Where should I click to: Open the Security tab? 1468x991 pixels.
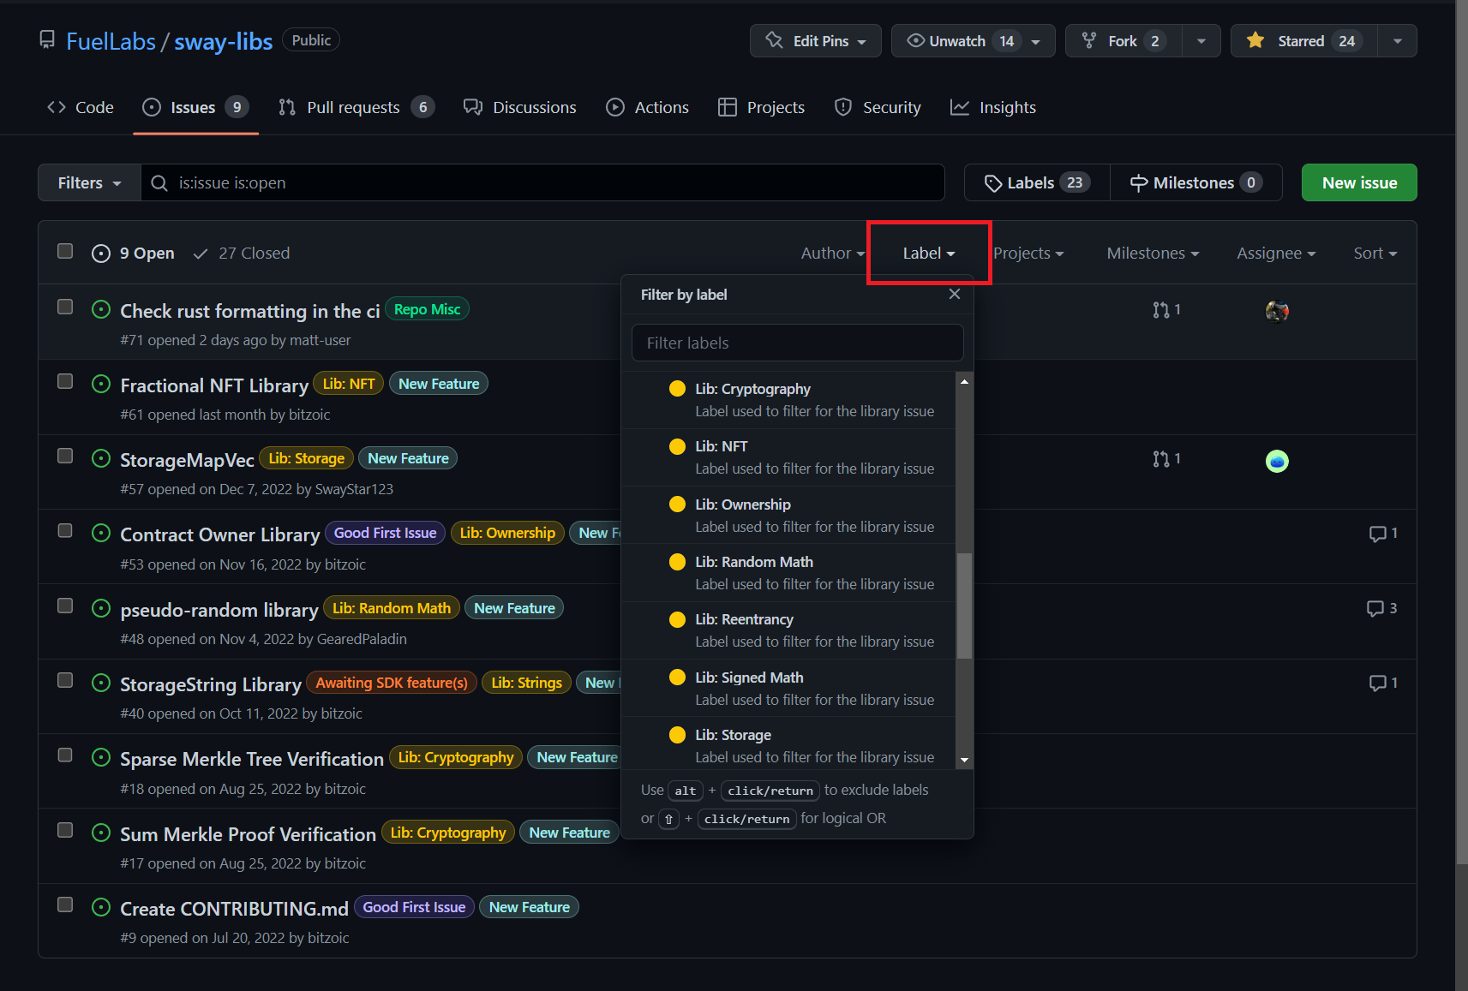coord(878,107)
